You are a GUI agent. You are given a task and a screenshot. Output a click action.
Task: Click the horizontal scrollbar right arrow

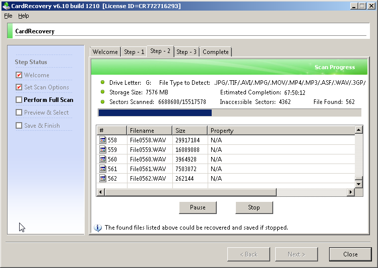pos(351,192)
